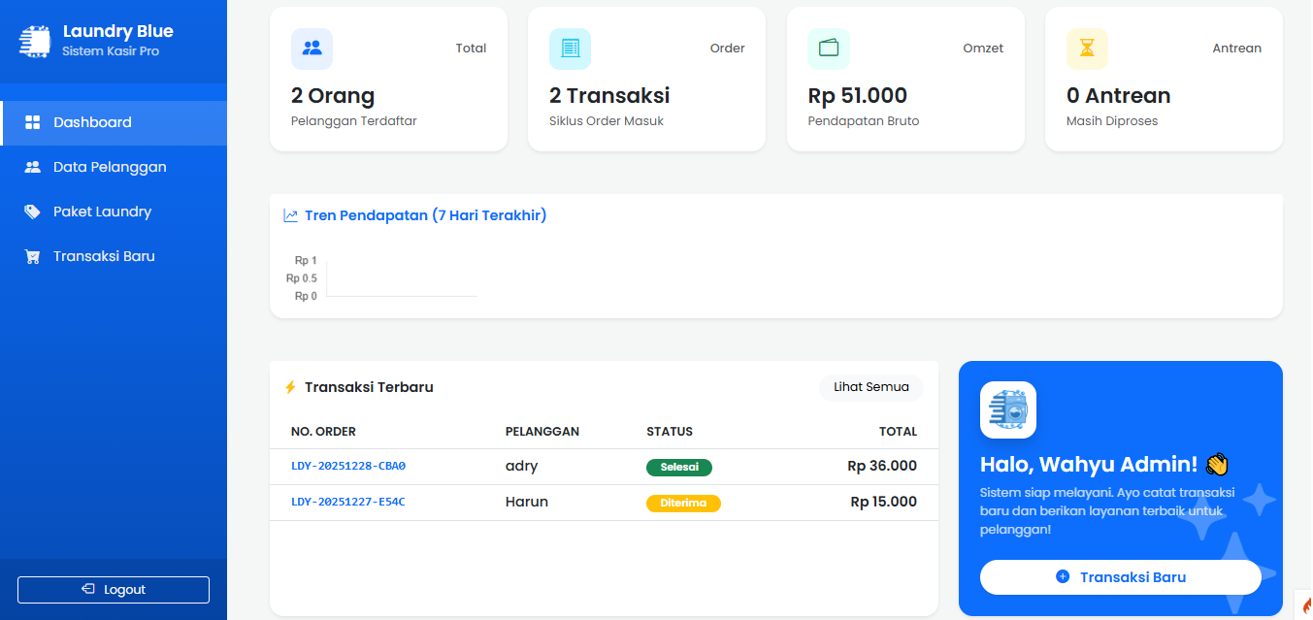The image size is (1313, 620).
Task: Click customer name Harun
Action: pos(527,502)
